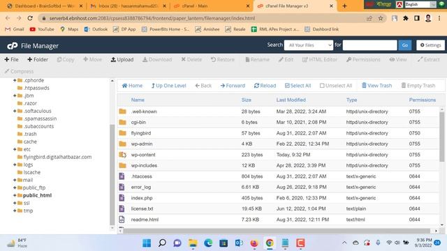
Task: Select the error_log file name
Action: (x=141, y=187)
